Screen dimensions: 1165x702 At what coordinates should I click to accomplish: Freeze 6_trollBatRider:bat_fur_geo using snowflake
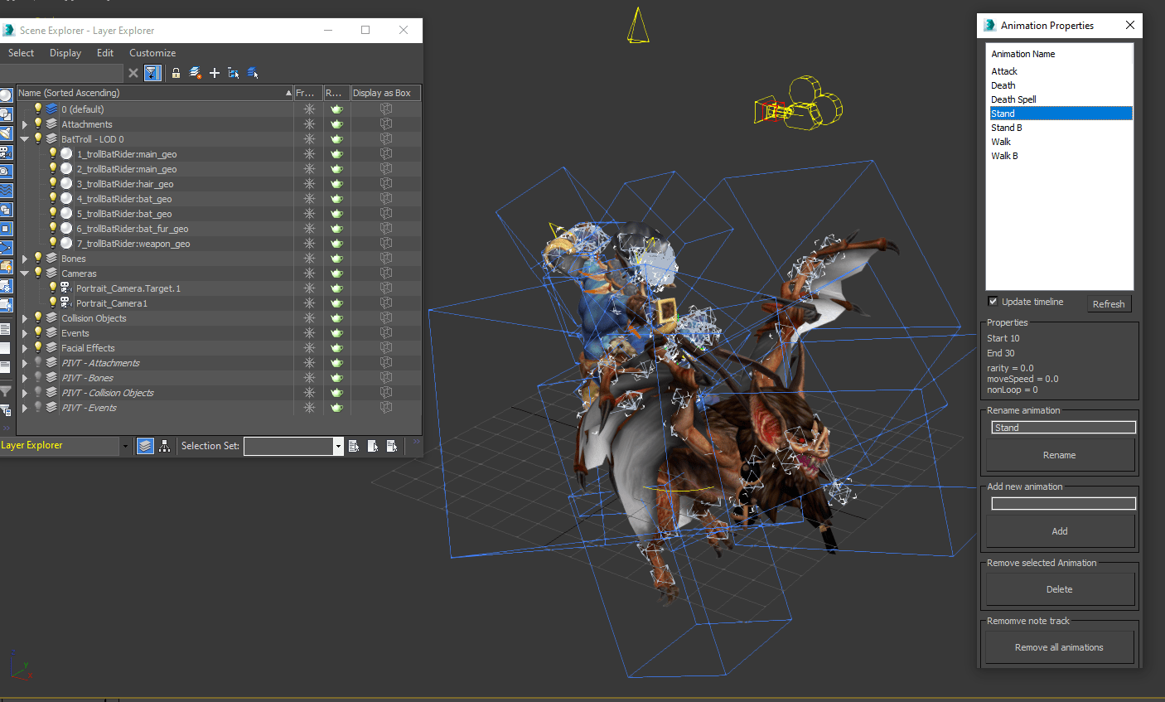tap(309, 229)
